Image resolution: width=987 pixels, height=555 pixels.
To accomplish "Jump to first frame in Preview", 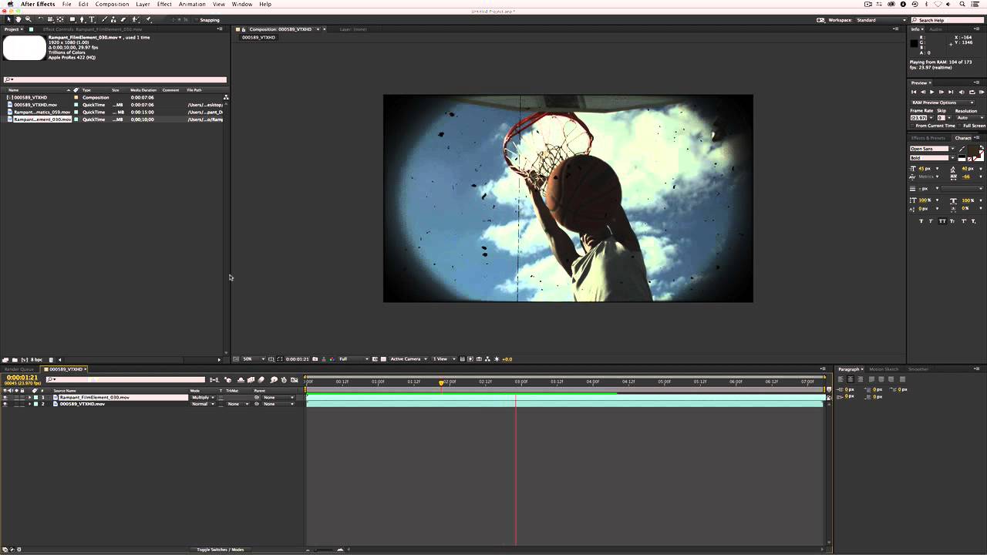I will pyautogui.click(x=915, y=92).
